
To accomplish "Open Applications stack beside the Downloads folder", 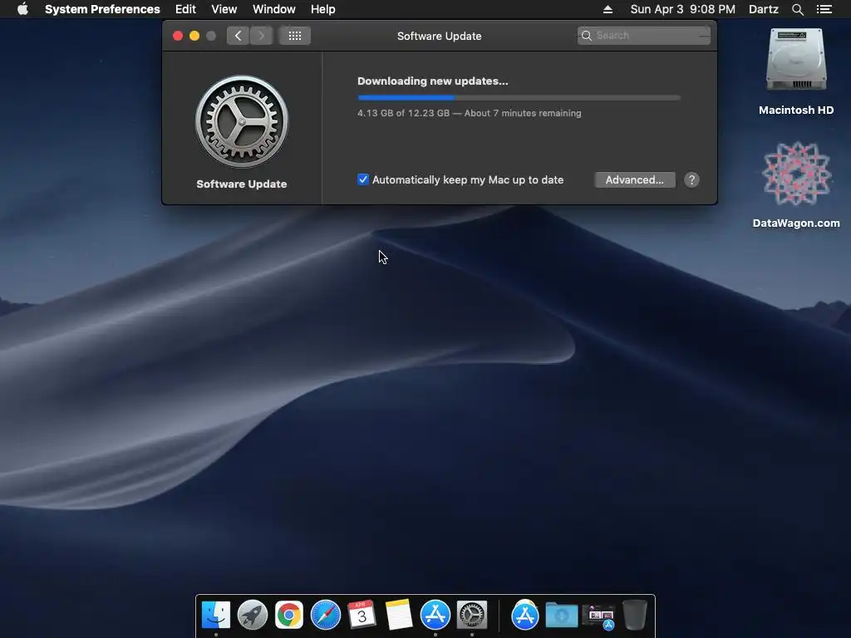I will (x=525, y=616).
